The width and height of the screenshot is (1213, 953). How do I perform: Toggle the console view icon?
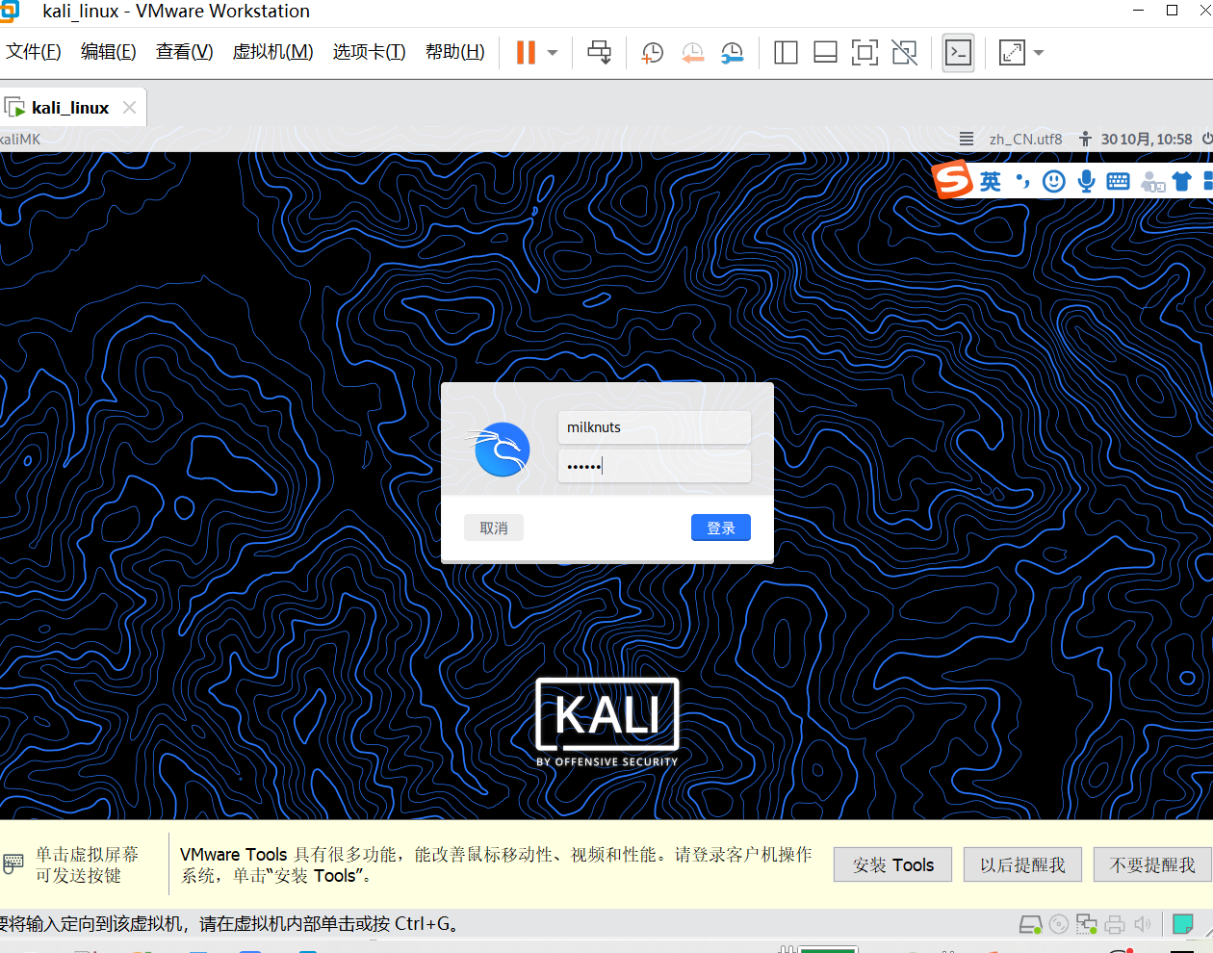pos(958,52)
